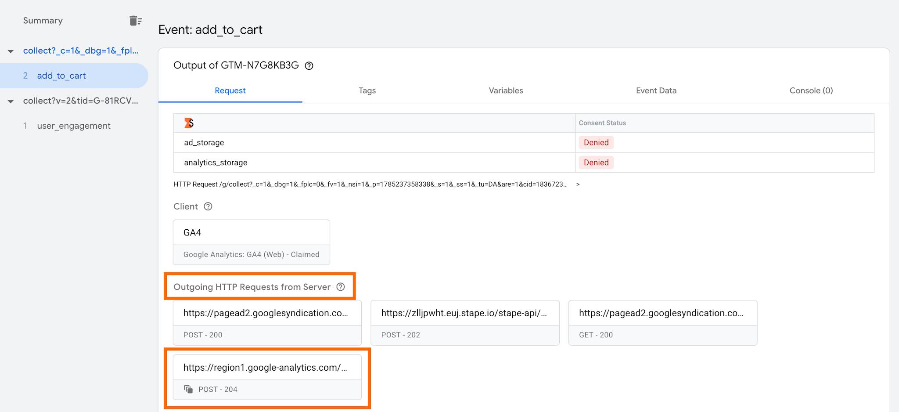The height and width of the screenshot is (412, 899).
Task: Open the Tags tab
Action: click(367, 90)
